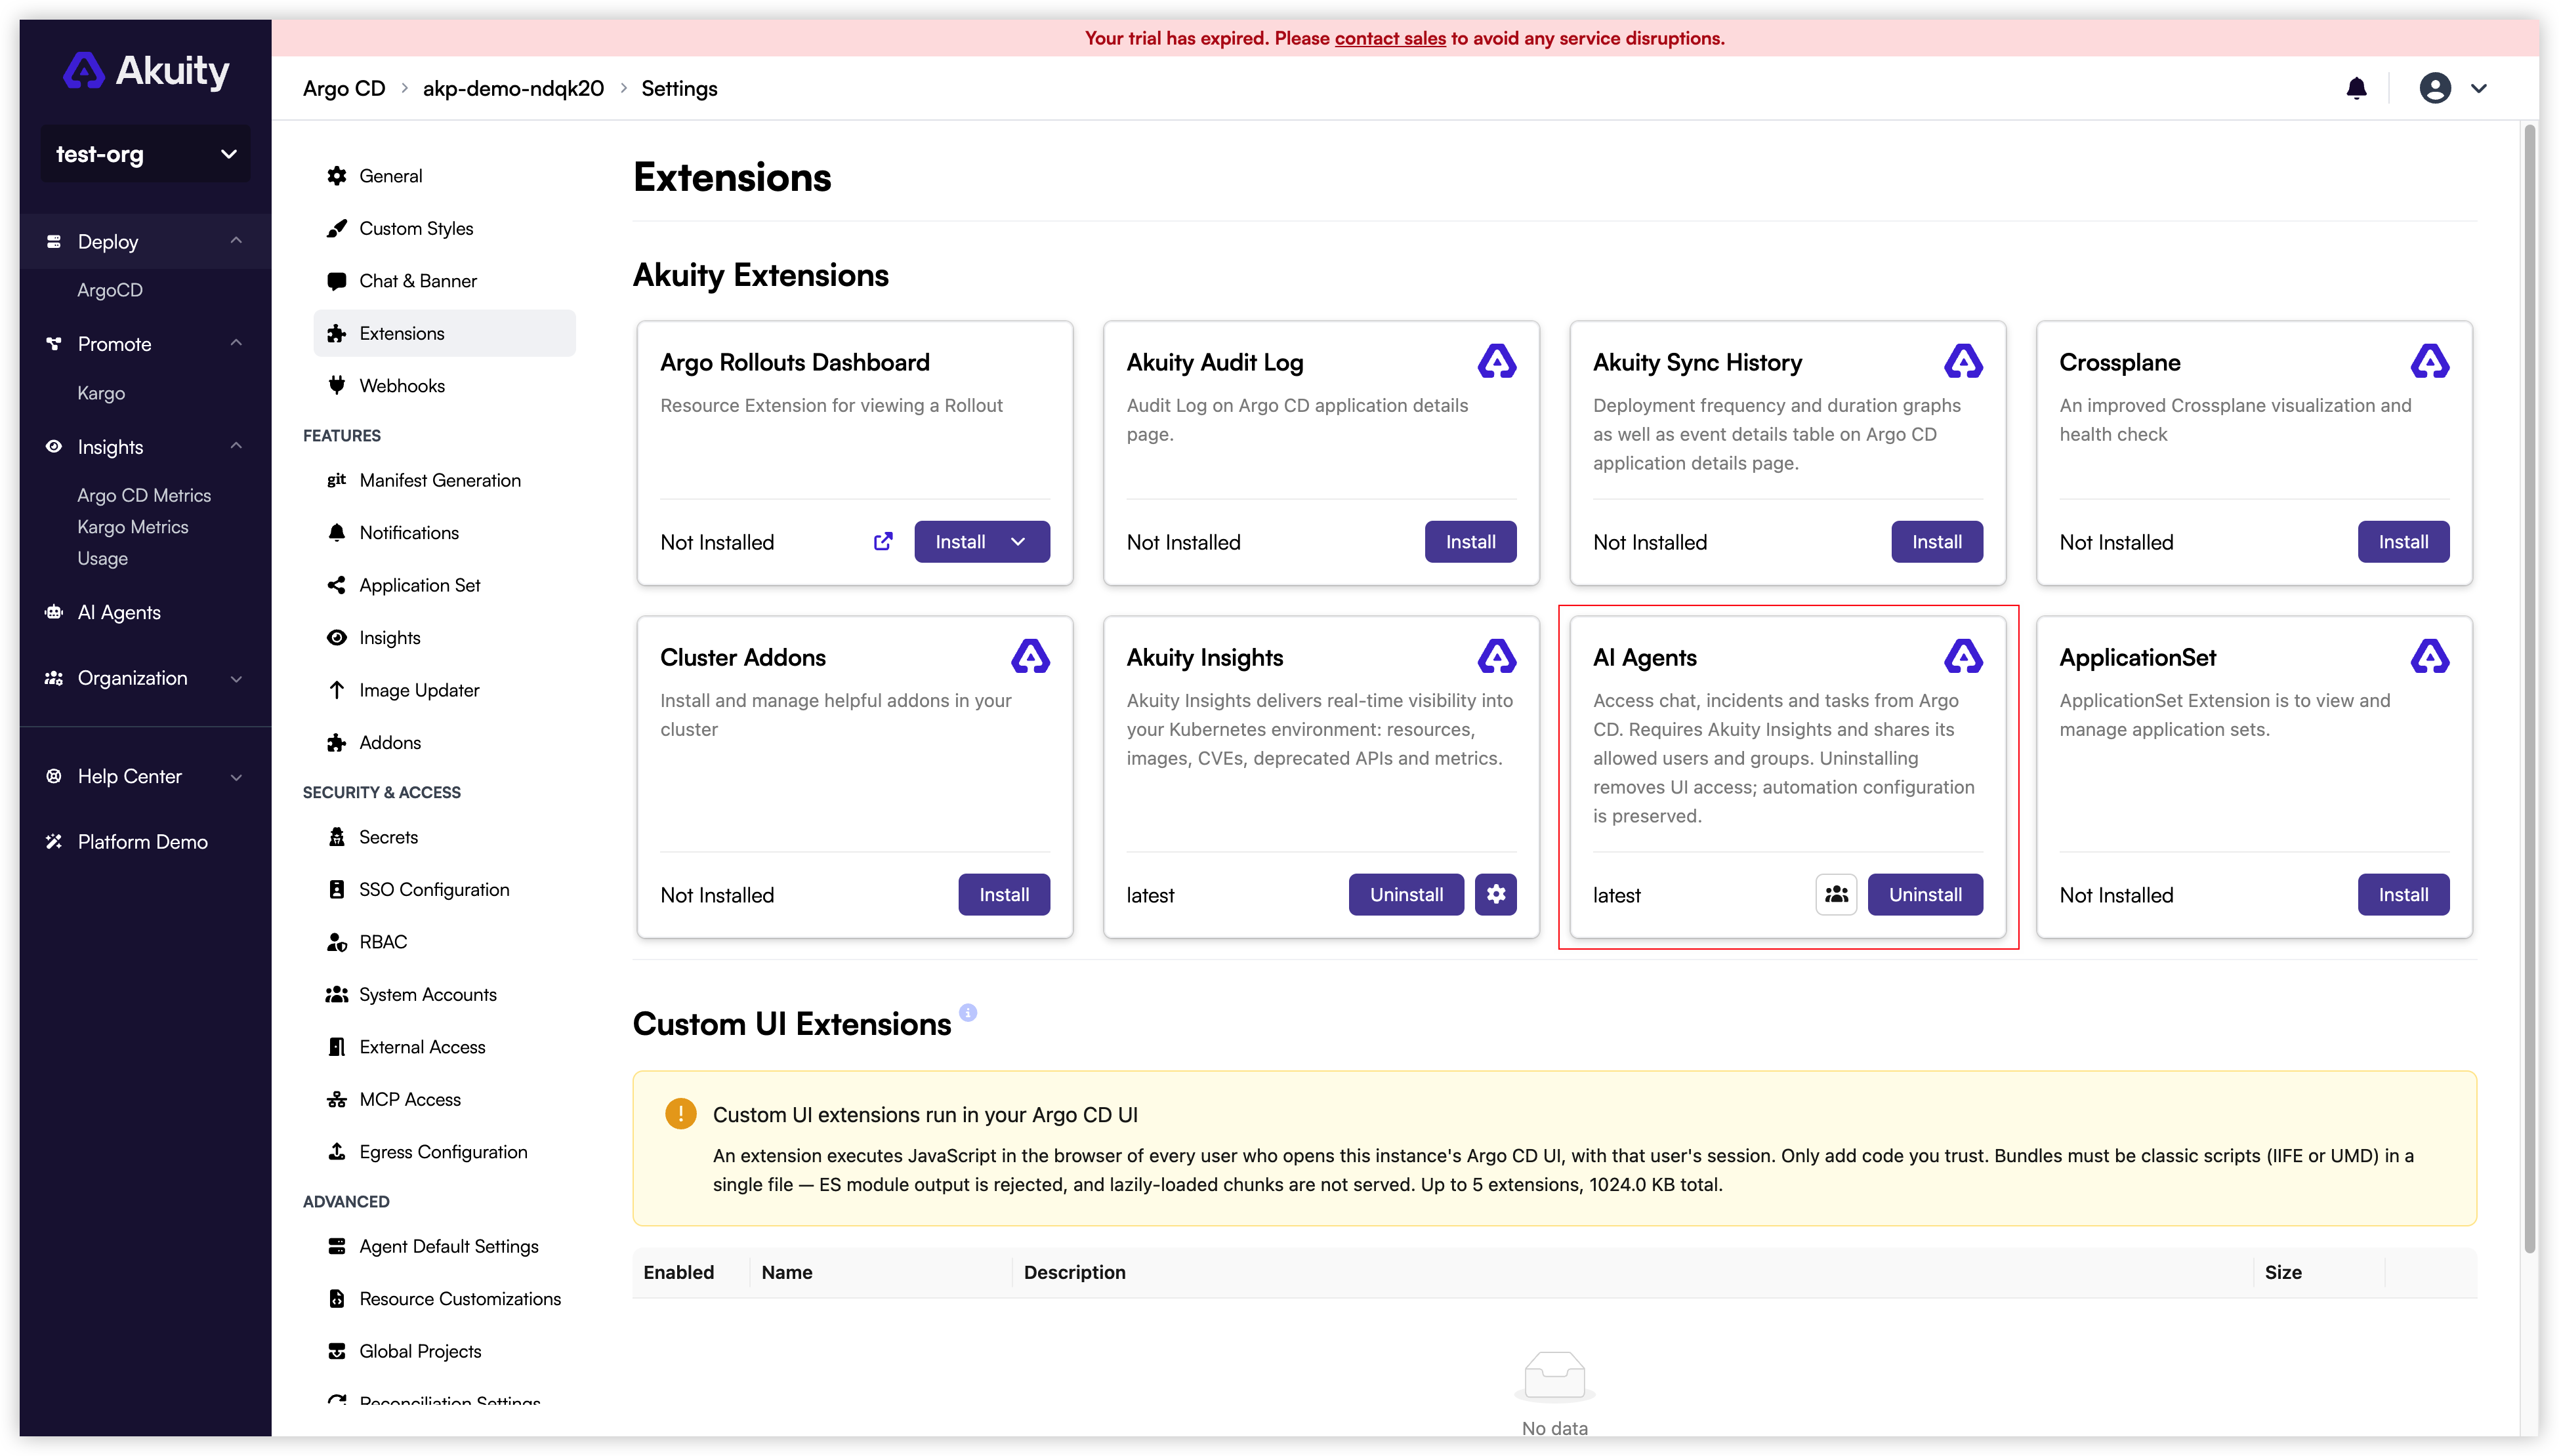2559x1456 pixels.
Task: Open Addons settings
Action: click(x=444, y=742)
